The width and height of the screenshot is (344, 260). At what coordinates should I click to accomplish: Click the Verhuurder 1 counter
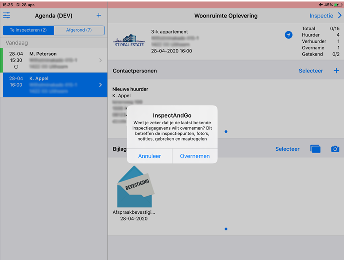320,41
